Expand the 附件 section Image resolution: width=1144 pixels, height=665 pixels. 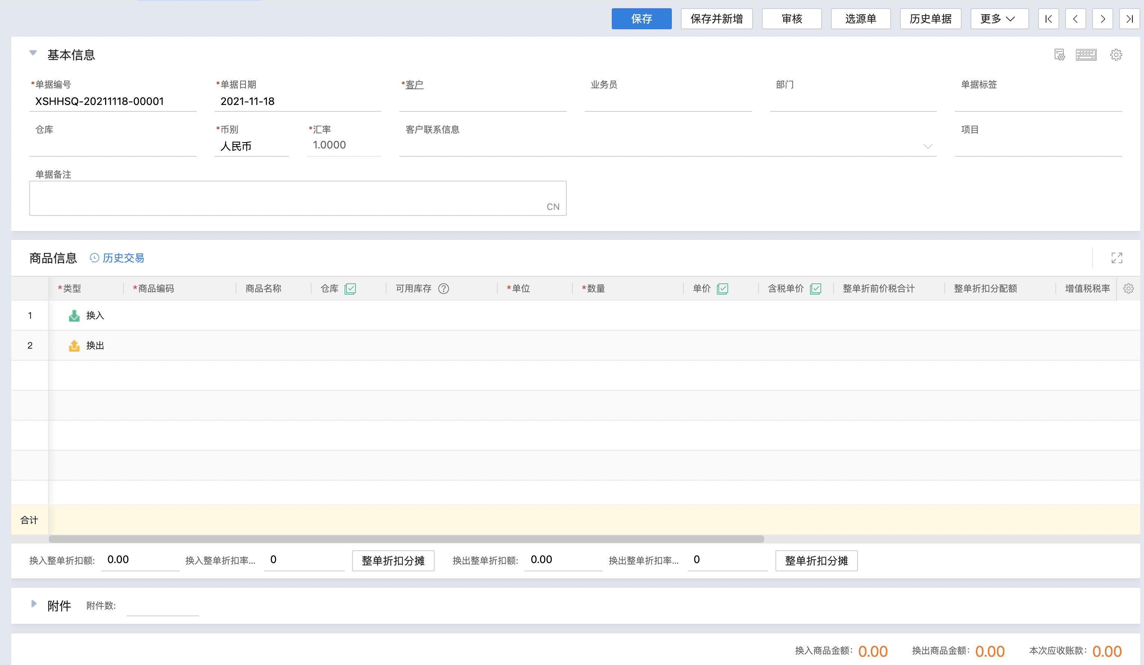click(x=34, y=604)
